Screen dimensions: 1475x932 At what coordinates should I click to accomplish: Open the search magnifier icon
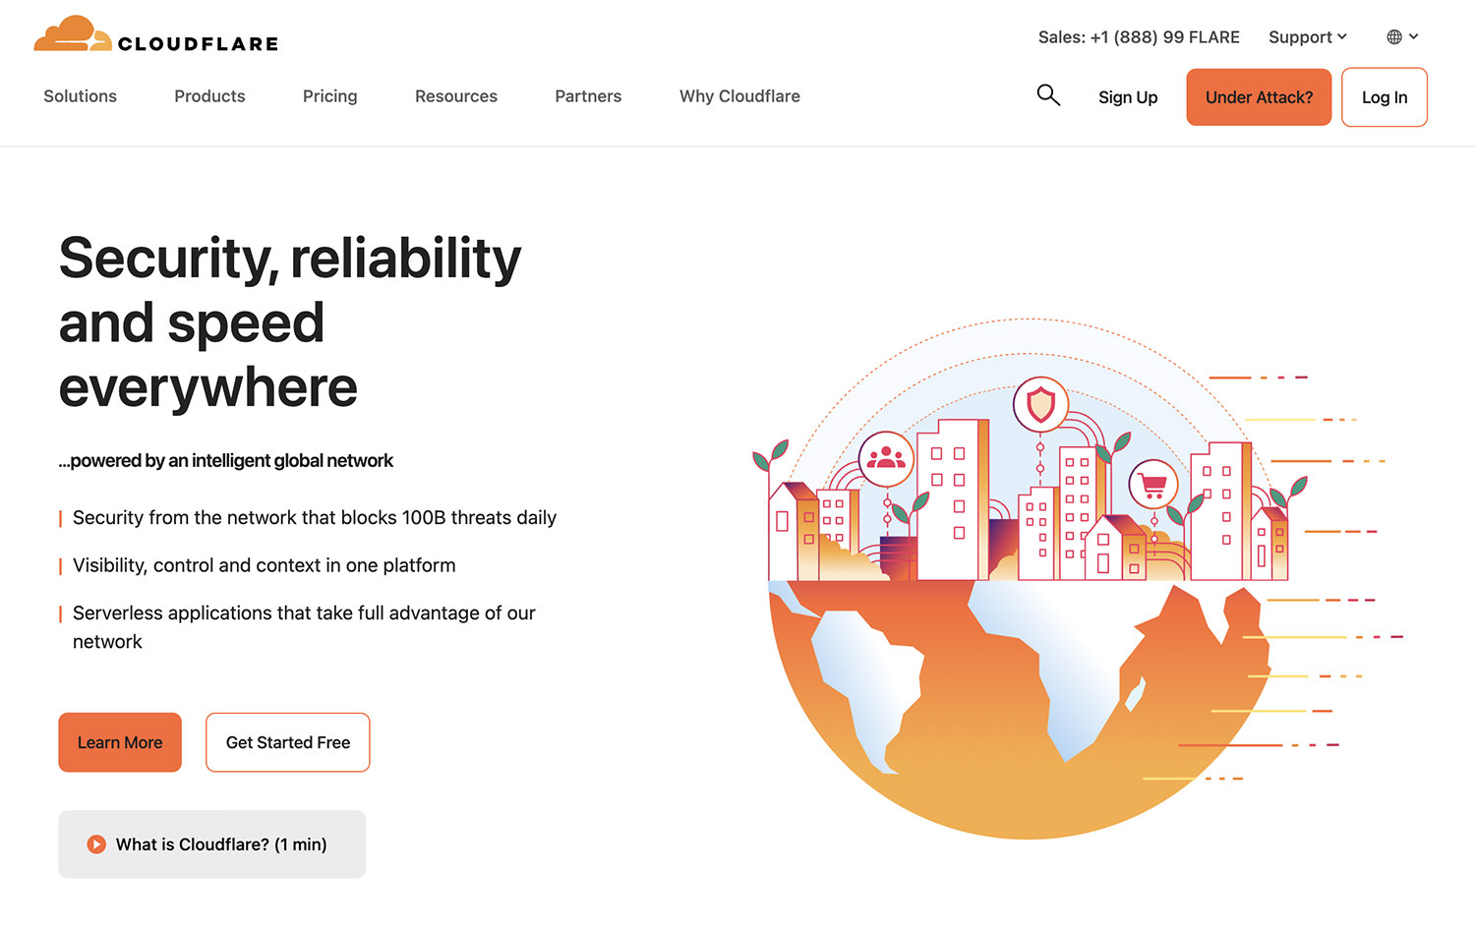tap(1048, 95)
